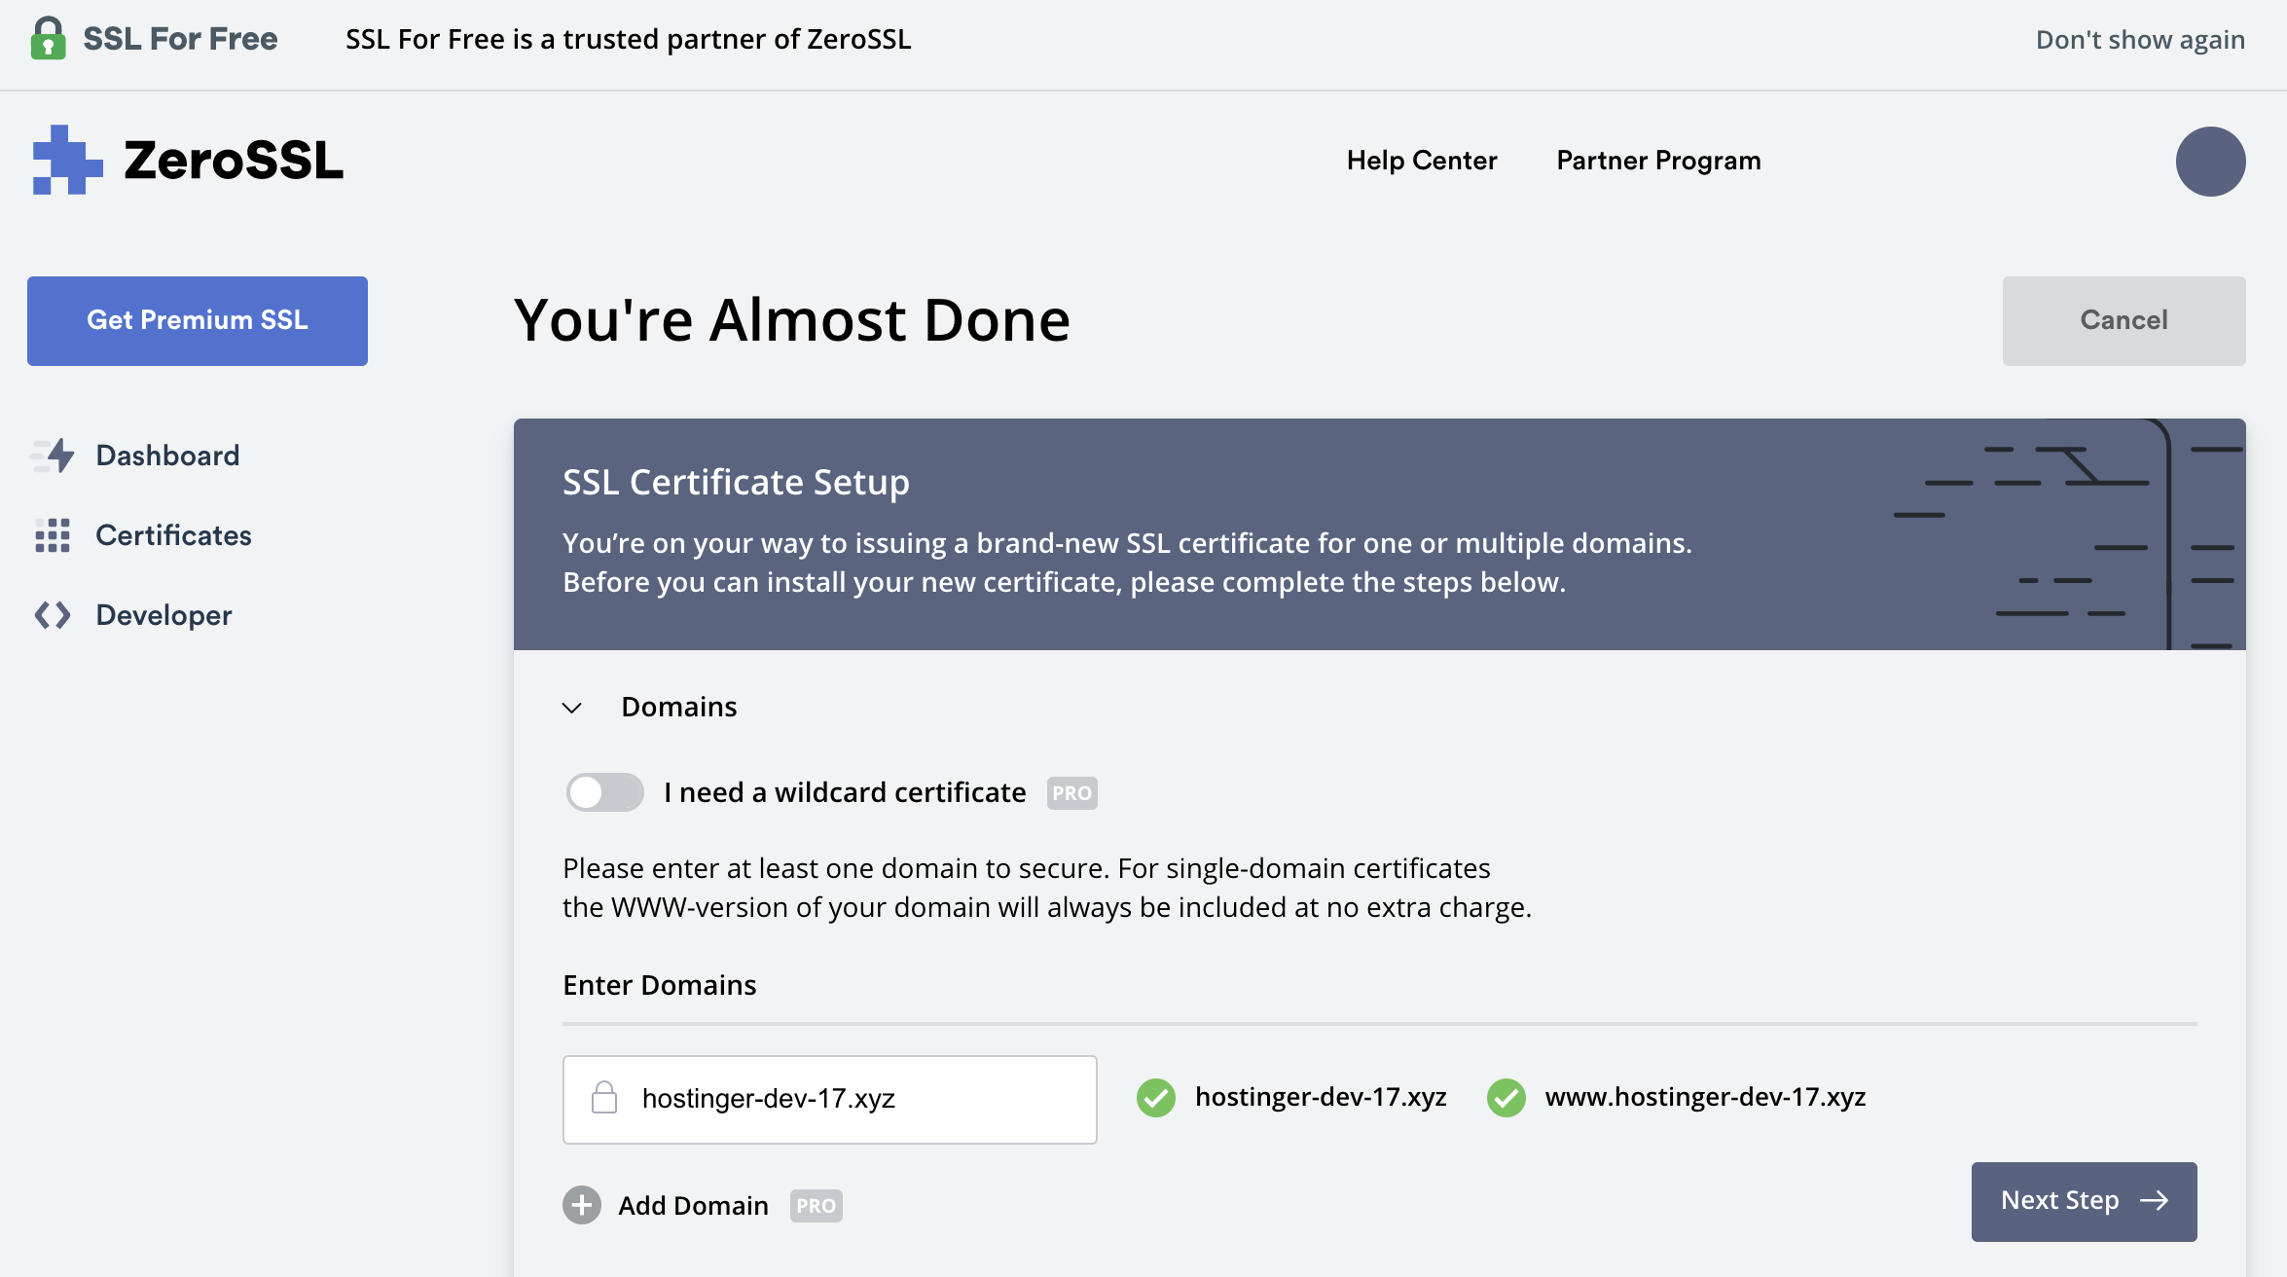The image size is (2287, 1277).
Task: Collapse the Domains section chevron
Action: click(572, 708)
